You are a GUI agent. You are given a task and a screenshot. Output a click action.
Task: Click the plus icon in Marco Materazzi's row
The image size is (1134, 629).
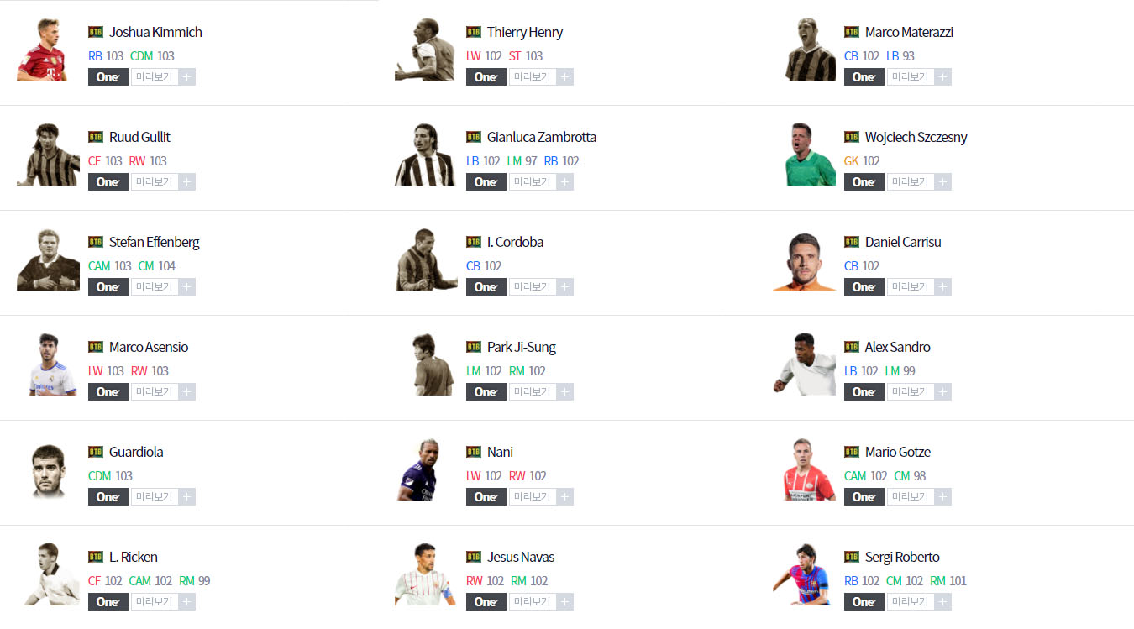tap(943, 77)
